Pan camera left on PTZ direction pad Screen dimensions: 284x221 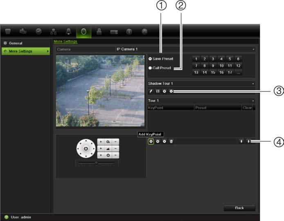coord(78,149)
